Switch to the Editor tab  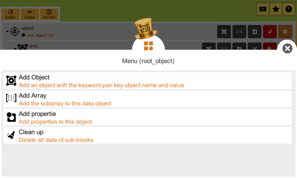click(11, 14)
